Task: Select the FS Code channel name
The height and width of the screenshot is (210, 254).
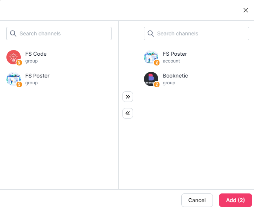Action: coord(36,54)
